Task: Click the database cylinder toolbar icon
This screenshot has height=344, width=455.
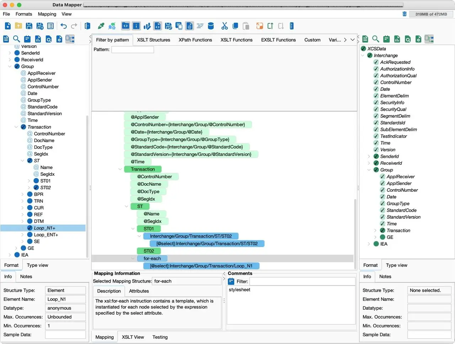Action: [x=211, y=26]
